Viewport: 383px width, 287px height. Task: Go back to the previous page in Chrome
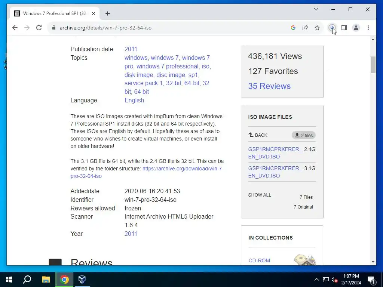coord(15,28)
